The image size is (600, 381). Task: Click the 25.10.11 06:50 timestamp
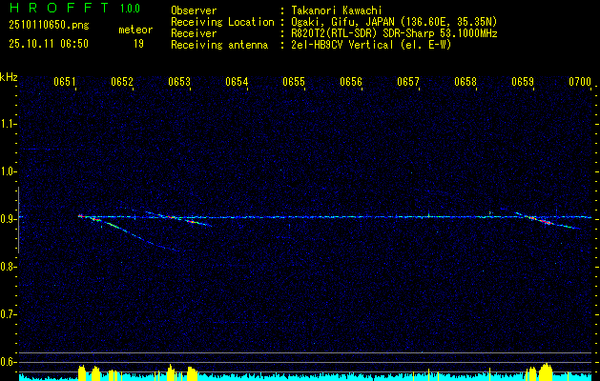pos(48,43)
